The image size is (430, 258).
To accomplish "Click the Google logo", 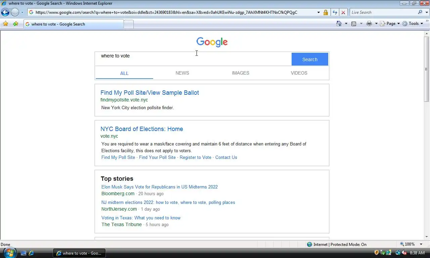I will click(x=212, y=42).
